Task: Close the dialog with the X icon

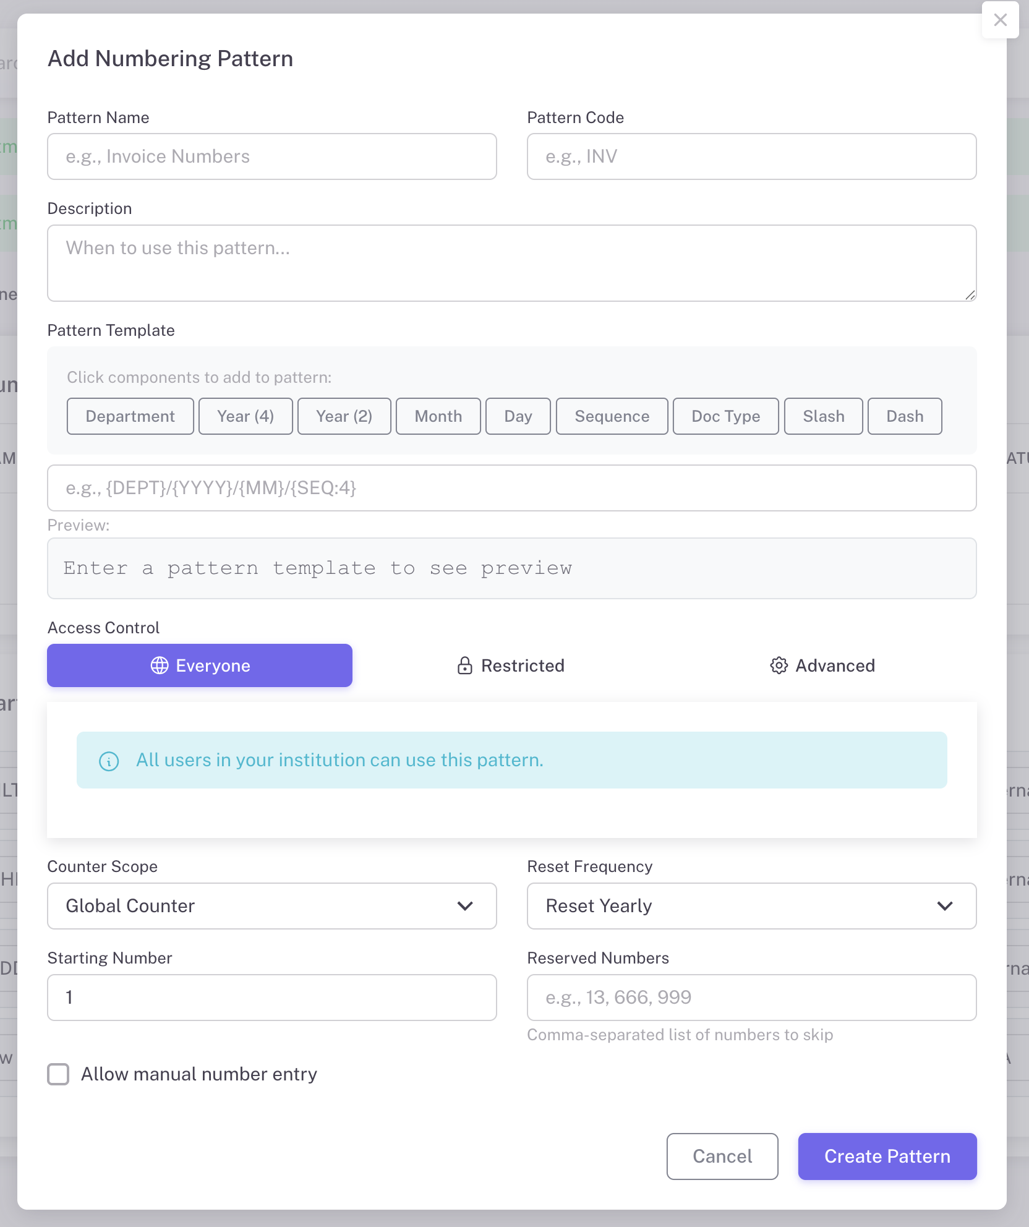Action: [x=1000, y=20]
